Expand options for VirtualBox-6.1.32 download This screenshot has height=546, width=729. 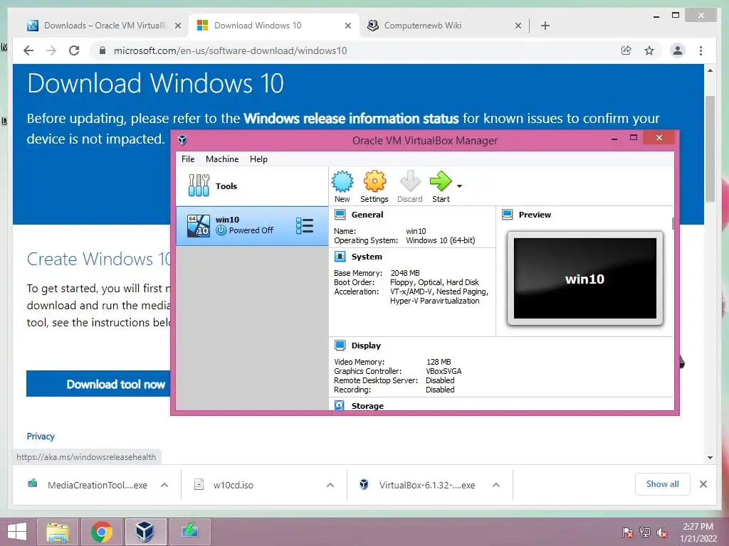[x=496, y=485]
